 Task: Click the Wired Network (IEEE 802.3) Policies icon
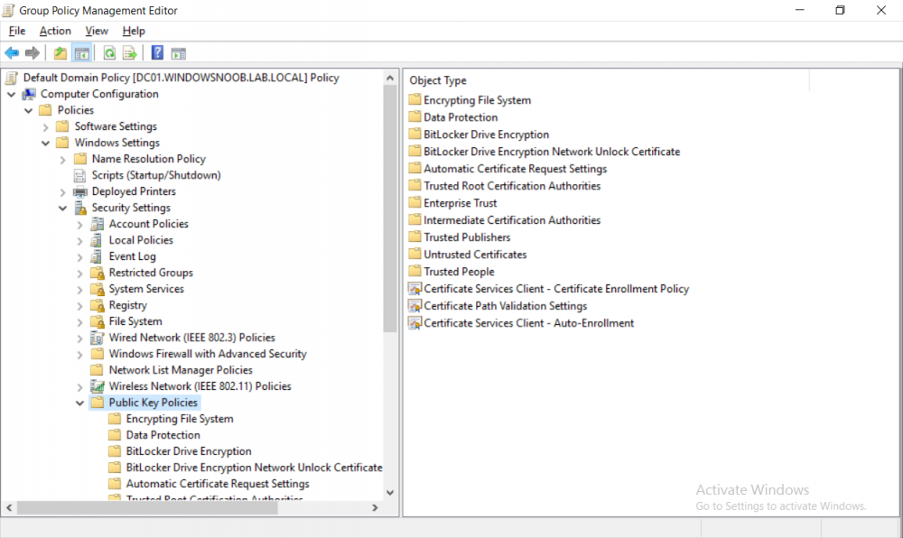[x=98, y=338]
